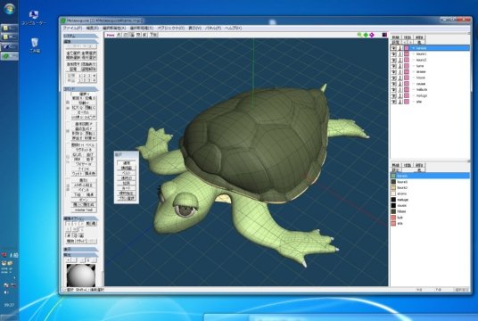The height and width of the screenshot is (321, 478).
Task: Click the lock icon in karada object row
Action: 400,48
